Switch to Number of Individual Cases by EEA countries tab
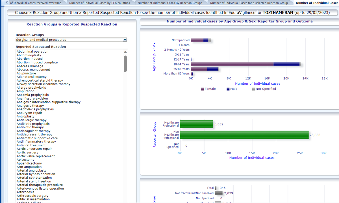 click(x=99, y=3)
